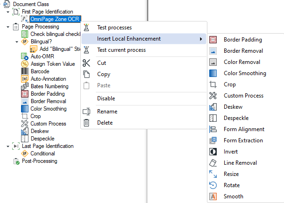Click the Crop icon in submenu
This screenshot has height=203, width=284.
[x=213, y=84]
